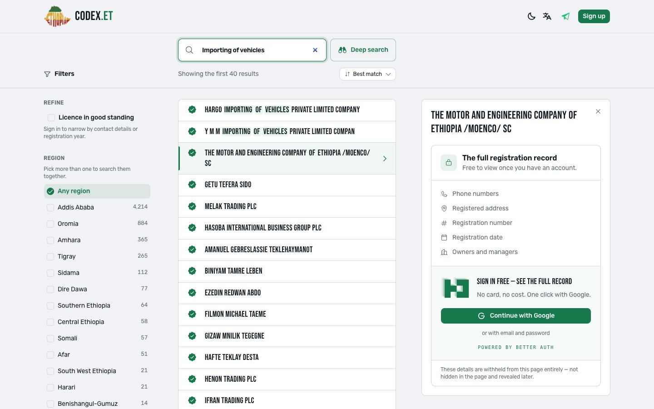Open BINIYAM TAMRE LEBEN result
Screen dimensions: 654x409
tap(287, 271)
